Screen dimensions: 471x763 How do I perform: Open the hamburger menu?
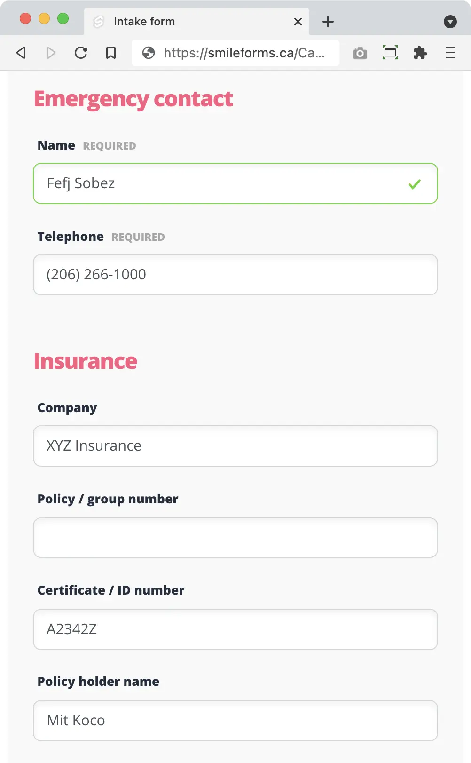450,53
